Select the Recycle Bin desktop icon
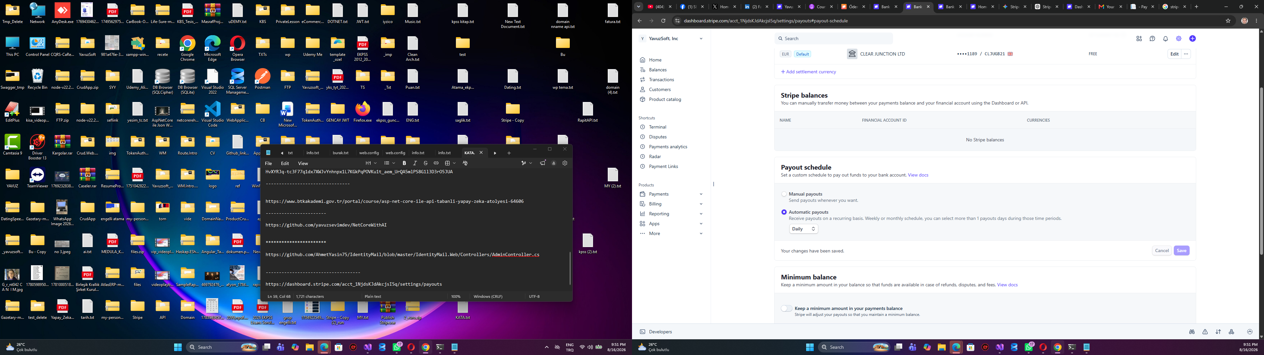 (x=37, y=80)
